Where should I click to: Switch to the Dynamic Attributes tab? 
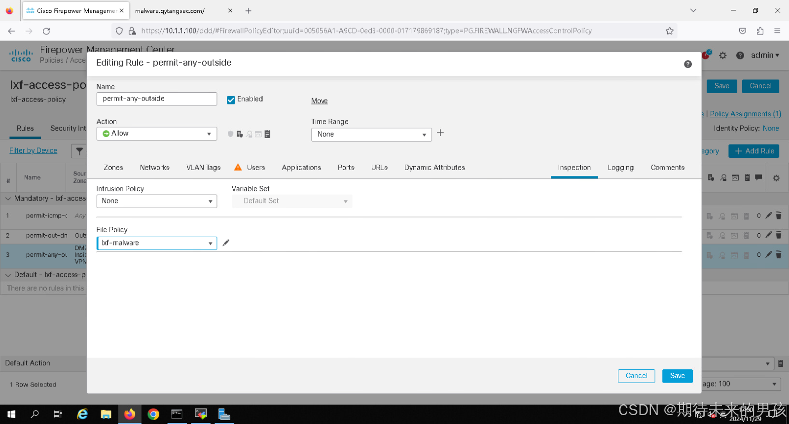tap(434, 168)
